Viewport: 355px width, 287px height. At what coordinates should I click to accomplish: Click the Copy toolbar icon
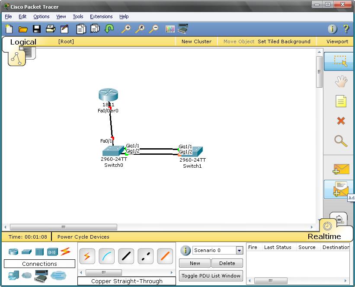click(x=81, y=29)
